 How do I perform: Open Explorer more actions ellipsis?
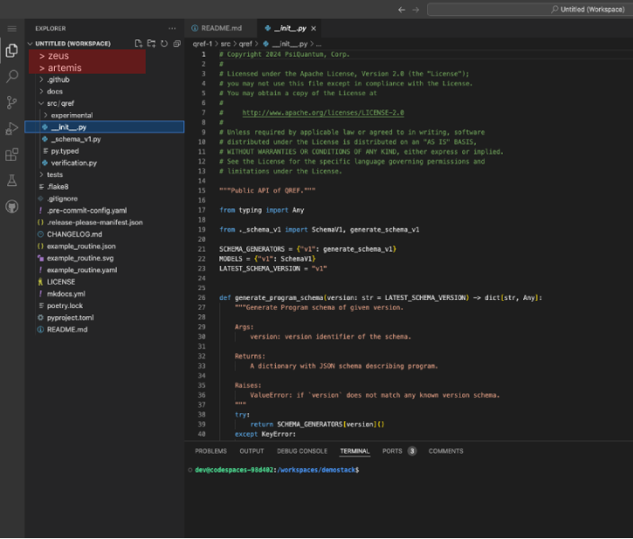coord(172,29)
